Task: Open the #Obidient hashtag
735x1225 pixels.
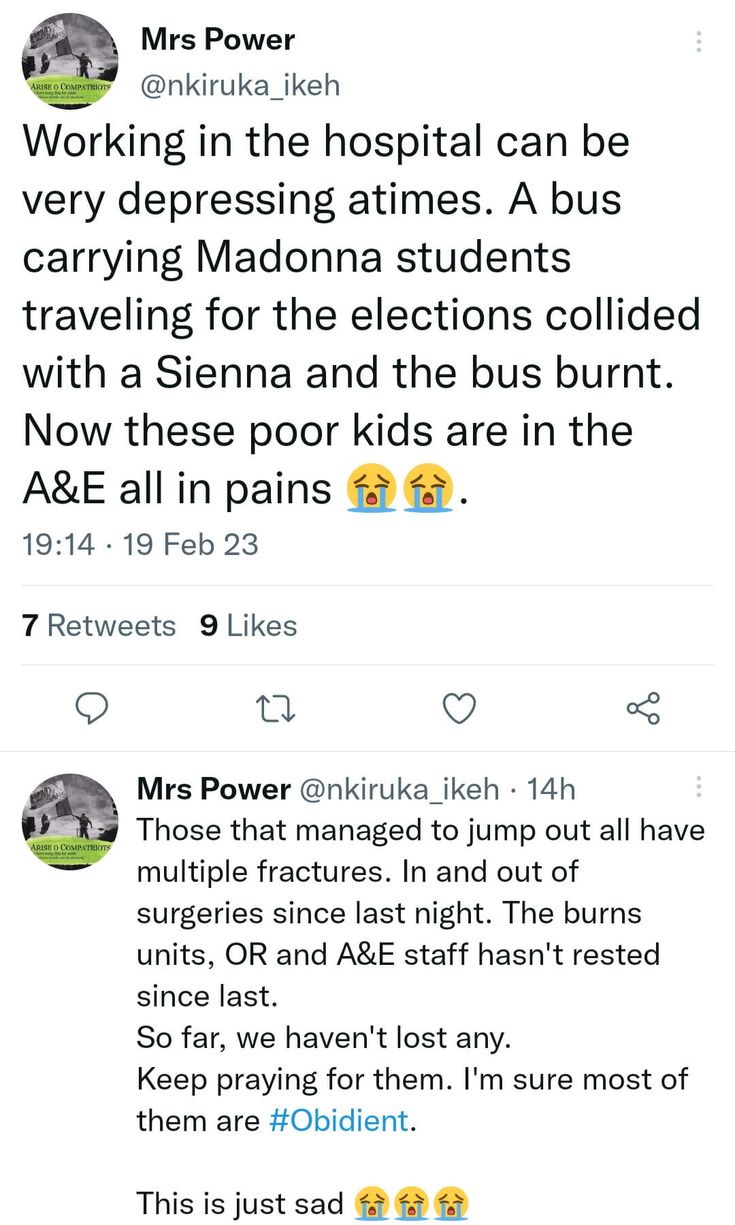Action: (339, 1120)
